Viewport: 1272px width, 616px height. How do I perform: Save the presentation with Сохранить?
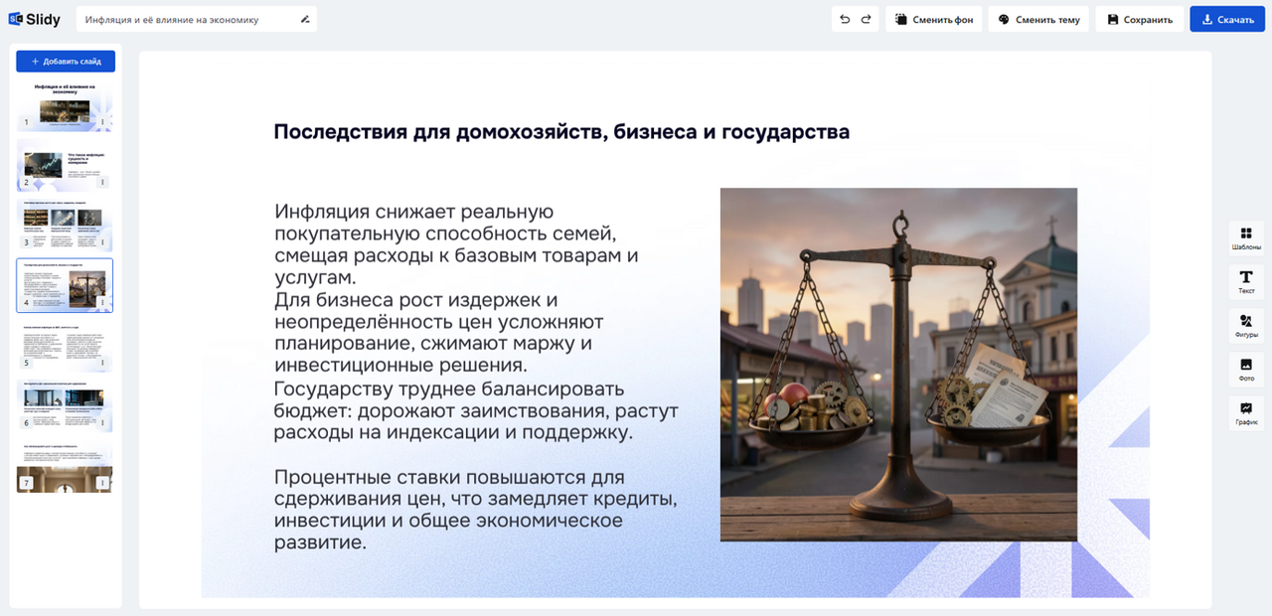[x=1140, y=19]
